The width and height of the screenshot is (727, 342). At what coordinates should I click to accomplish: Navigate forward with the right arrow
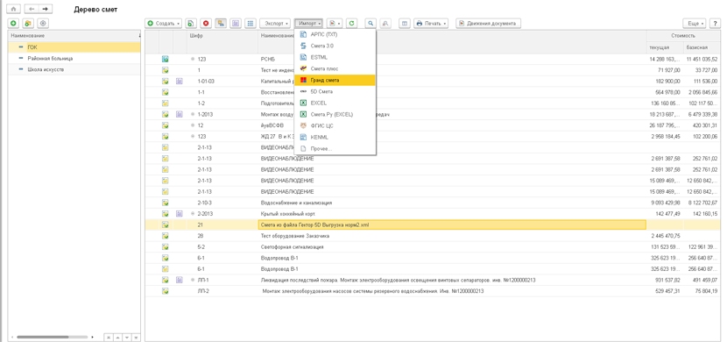point(45,9)
